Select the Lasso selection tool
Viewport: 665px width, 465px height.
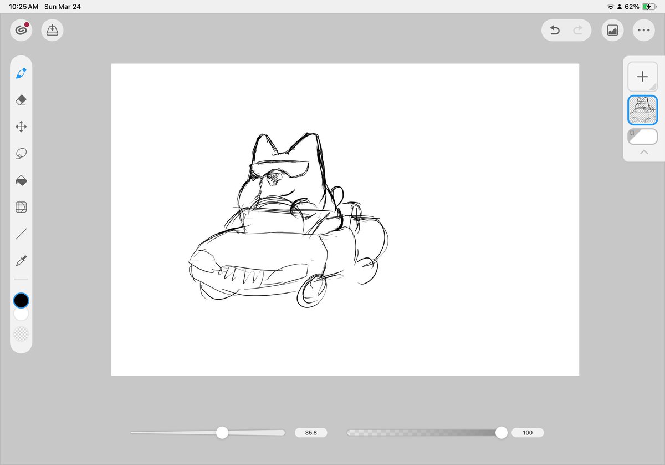point(21,154)
